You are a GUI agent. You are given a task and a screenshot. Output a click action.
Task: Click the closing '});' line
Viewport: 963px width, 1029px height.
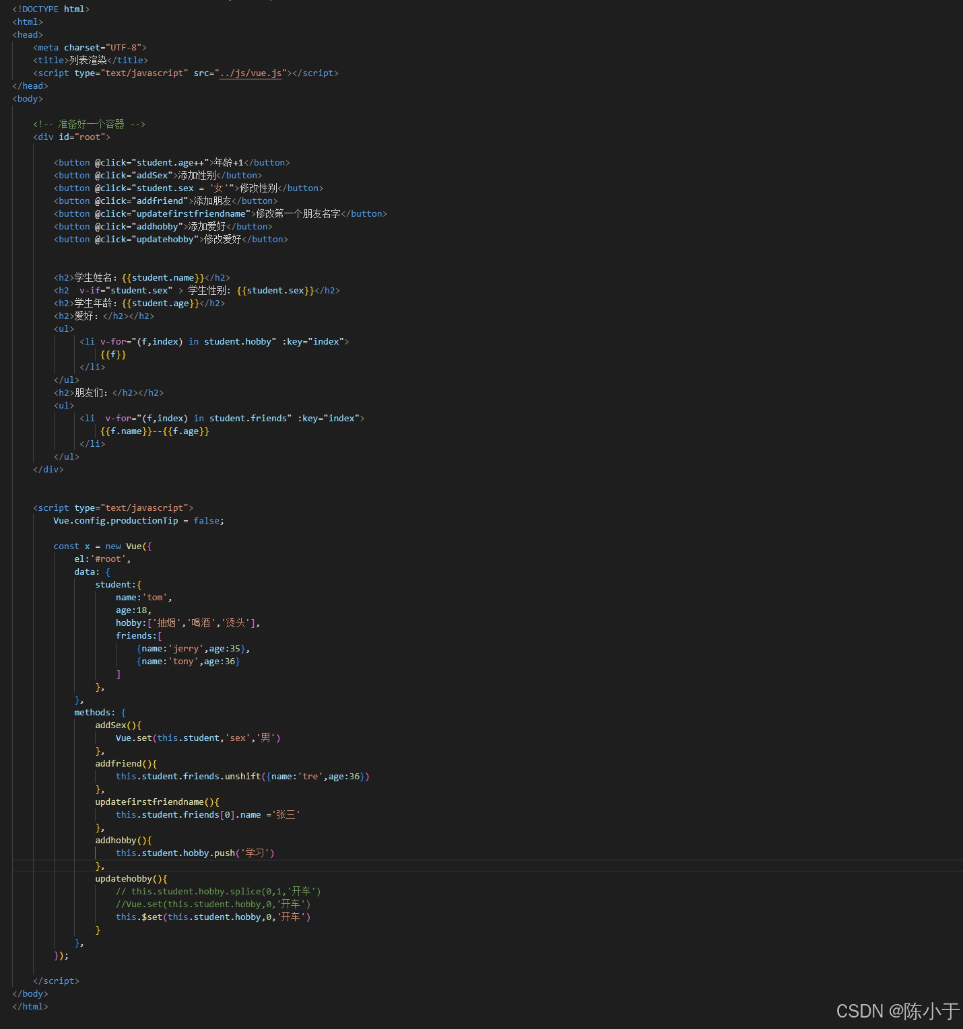click(61, 955)
